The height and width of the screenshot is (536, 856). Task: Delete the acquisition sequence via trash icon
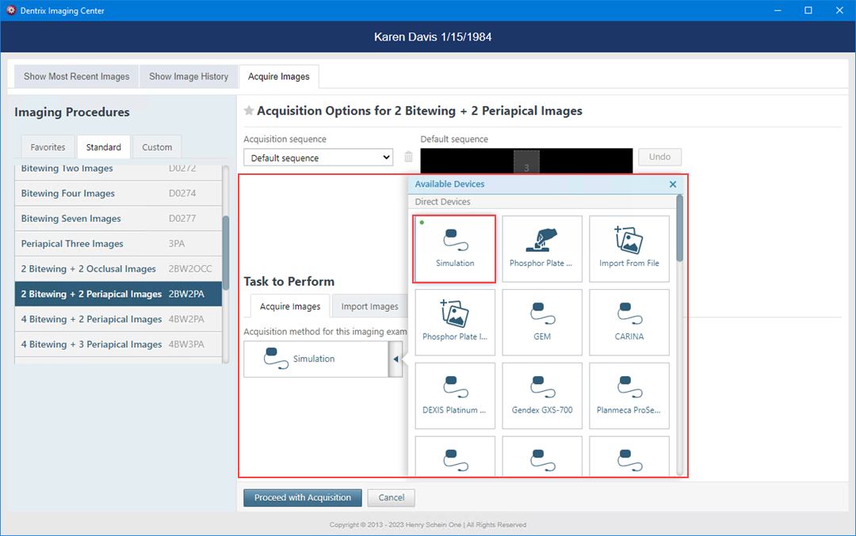(x=409, y=158)
